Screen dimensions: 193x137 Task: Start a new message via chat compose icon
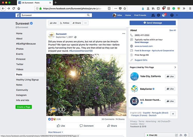tap(176, 135)
